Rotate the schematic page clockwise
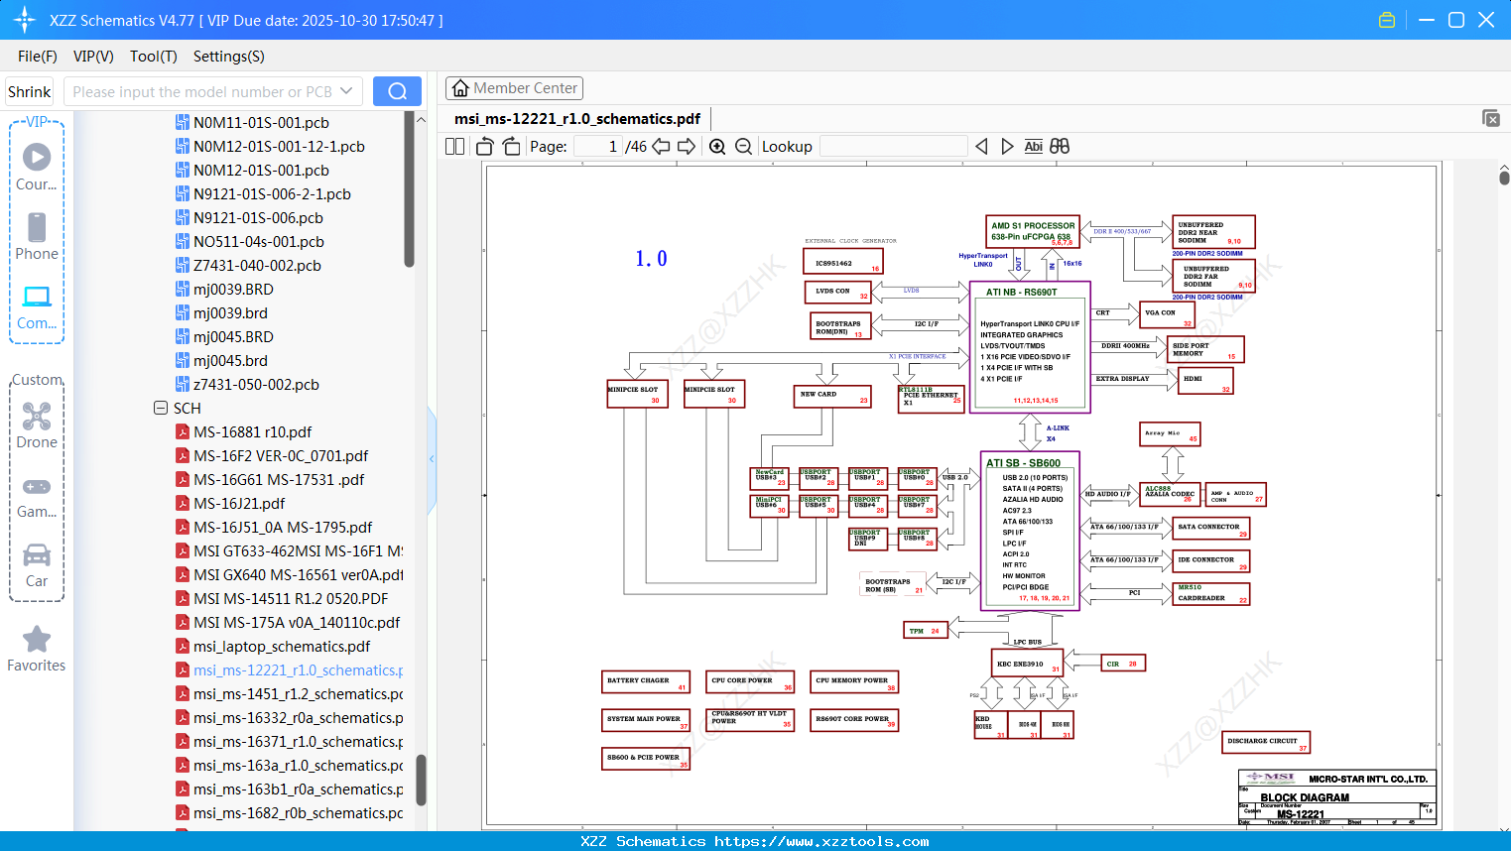Screen dimensions: 1511x851 [510, 146]
